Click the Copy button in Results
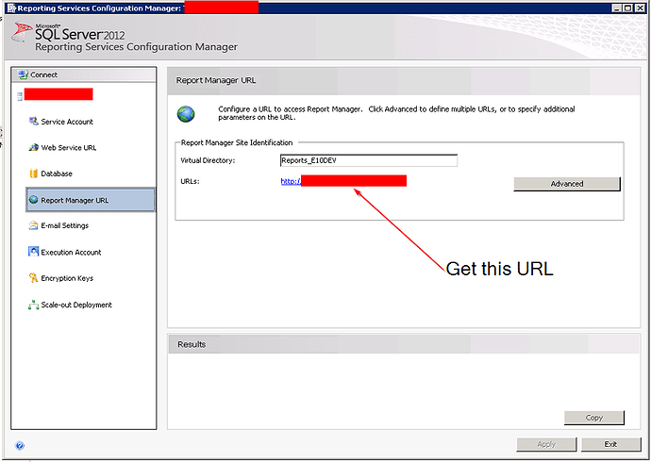This screenshot has width=651, height=462. [594, 418]
